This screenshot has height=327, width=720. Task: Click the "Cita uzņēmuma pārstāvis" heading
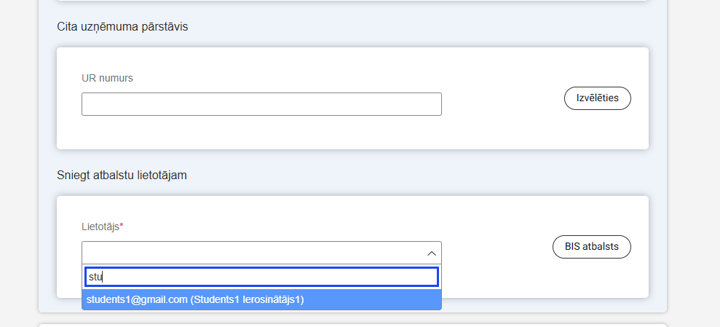(x=122, y=27)
